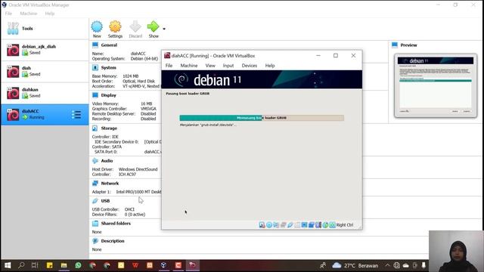Open the Windows Start menu

click(8, 265)
